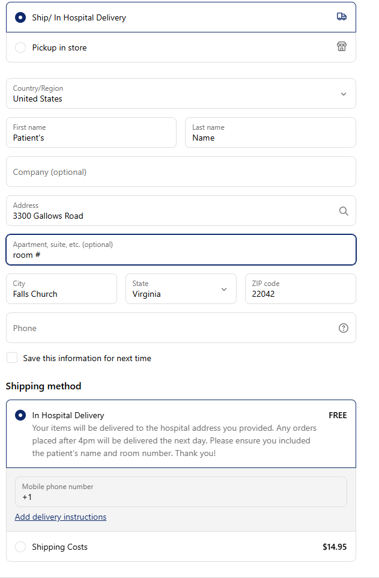Select Shipping Costs $14.95 method
The image size is (379, 578).
tap(20, 547)
